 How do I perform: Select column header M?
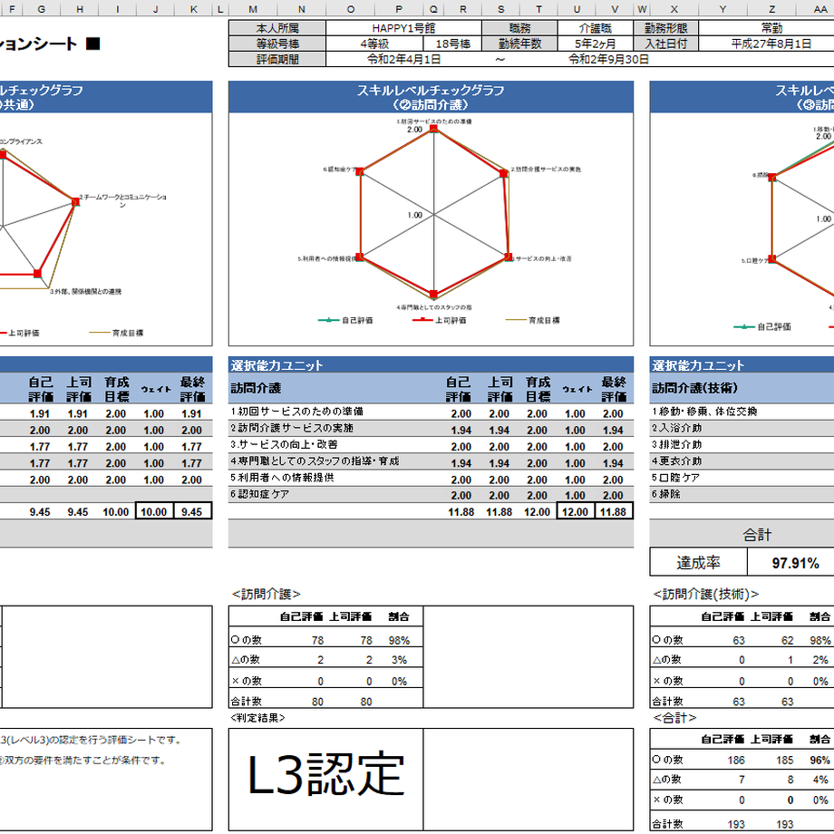pyautogui.click(x=253, y=8)
